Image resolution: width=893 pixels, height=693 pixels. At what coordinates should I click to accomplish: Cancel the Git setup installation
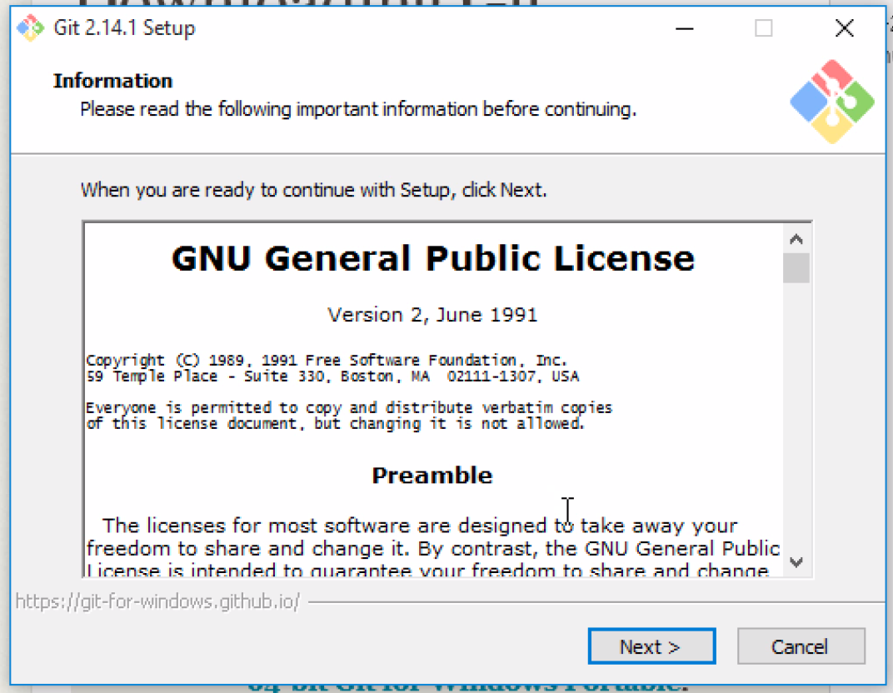click(801, 646)
